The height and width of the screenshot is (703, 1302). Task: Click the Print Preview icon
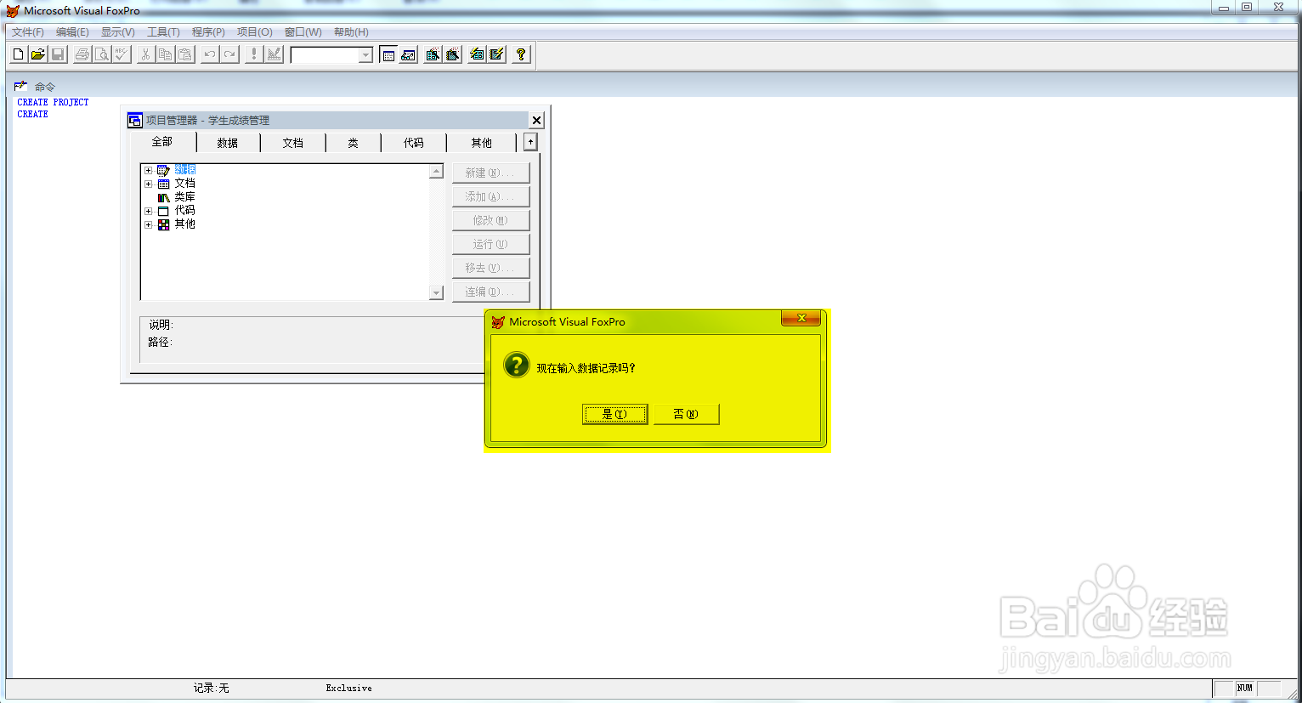(102, 54)
